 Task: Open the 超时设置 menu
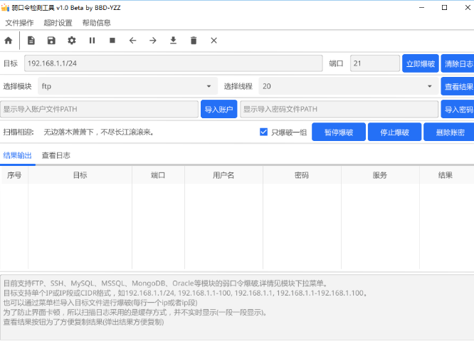pyautogui.click(x=58, y=23)
